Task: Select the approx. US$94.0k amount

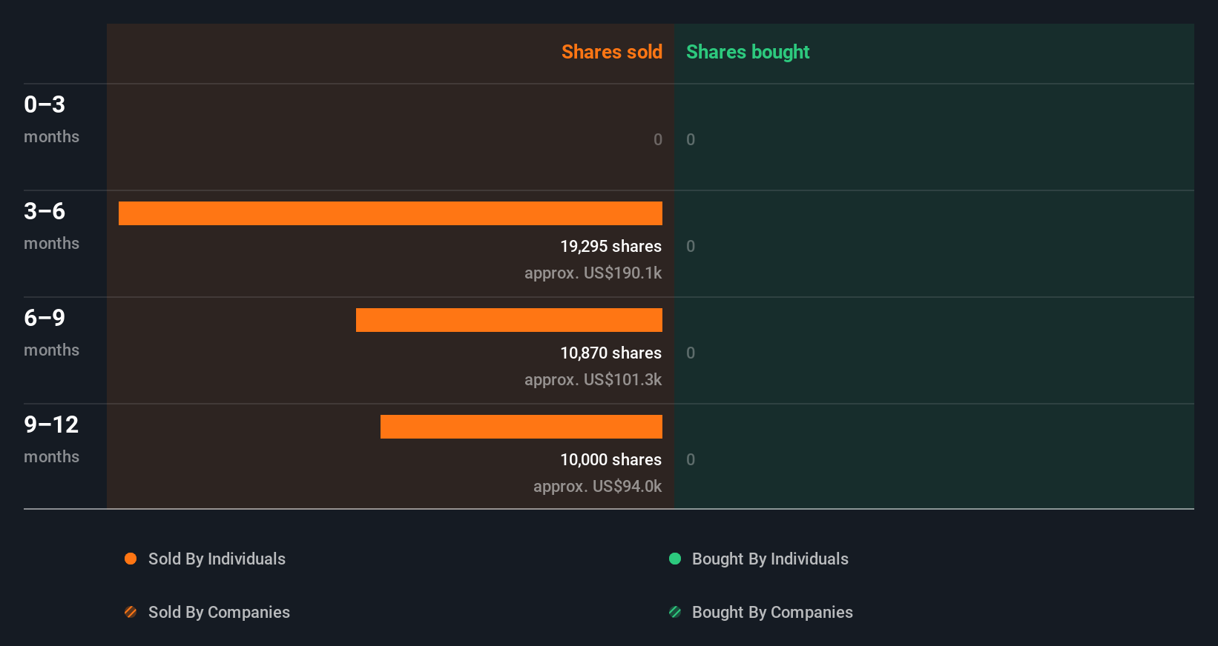Action: [597, 487]
